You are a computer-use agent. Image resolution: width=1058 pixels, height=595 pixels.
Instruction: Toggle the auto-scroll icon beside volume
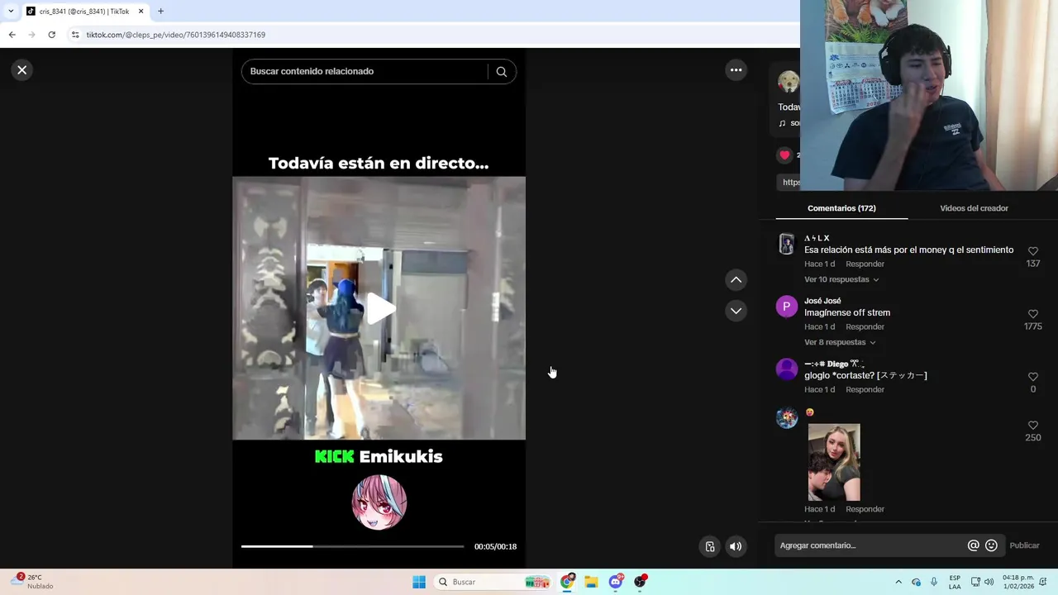[x=709, y=546]
